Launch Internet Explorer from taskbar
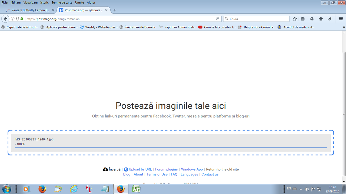 tap(74, 189)
